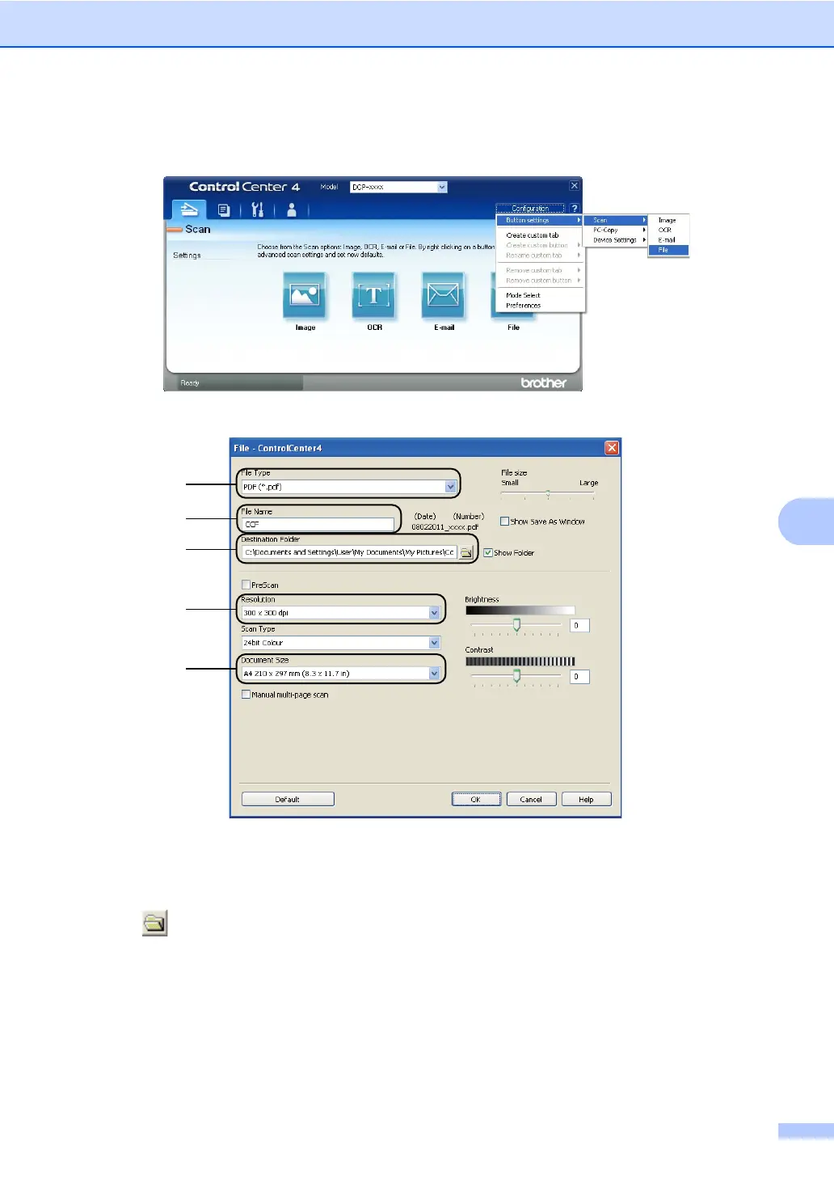Click the Default button

tap(288, 799)
